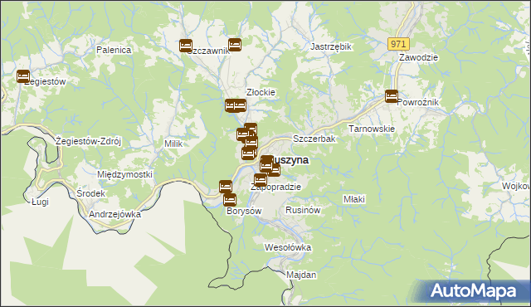531x307 pixels.
Task: Click the Szczerbak place label
Action: coord(314,139)
